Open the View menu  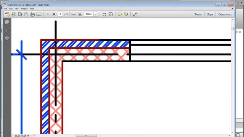coord(16,9)
